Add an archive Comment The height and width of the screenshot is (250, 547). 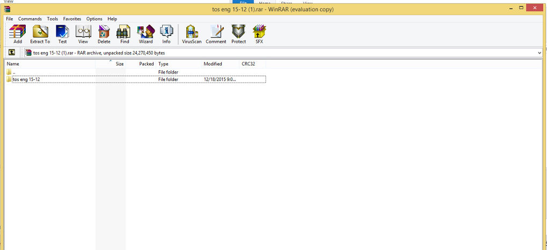coord(216,34)
